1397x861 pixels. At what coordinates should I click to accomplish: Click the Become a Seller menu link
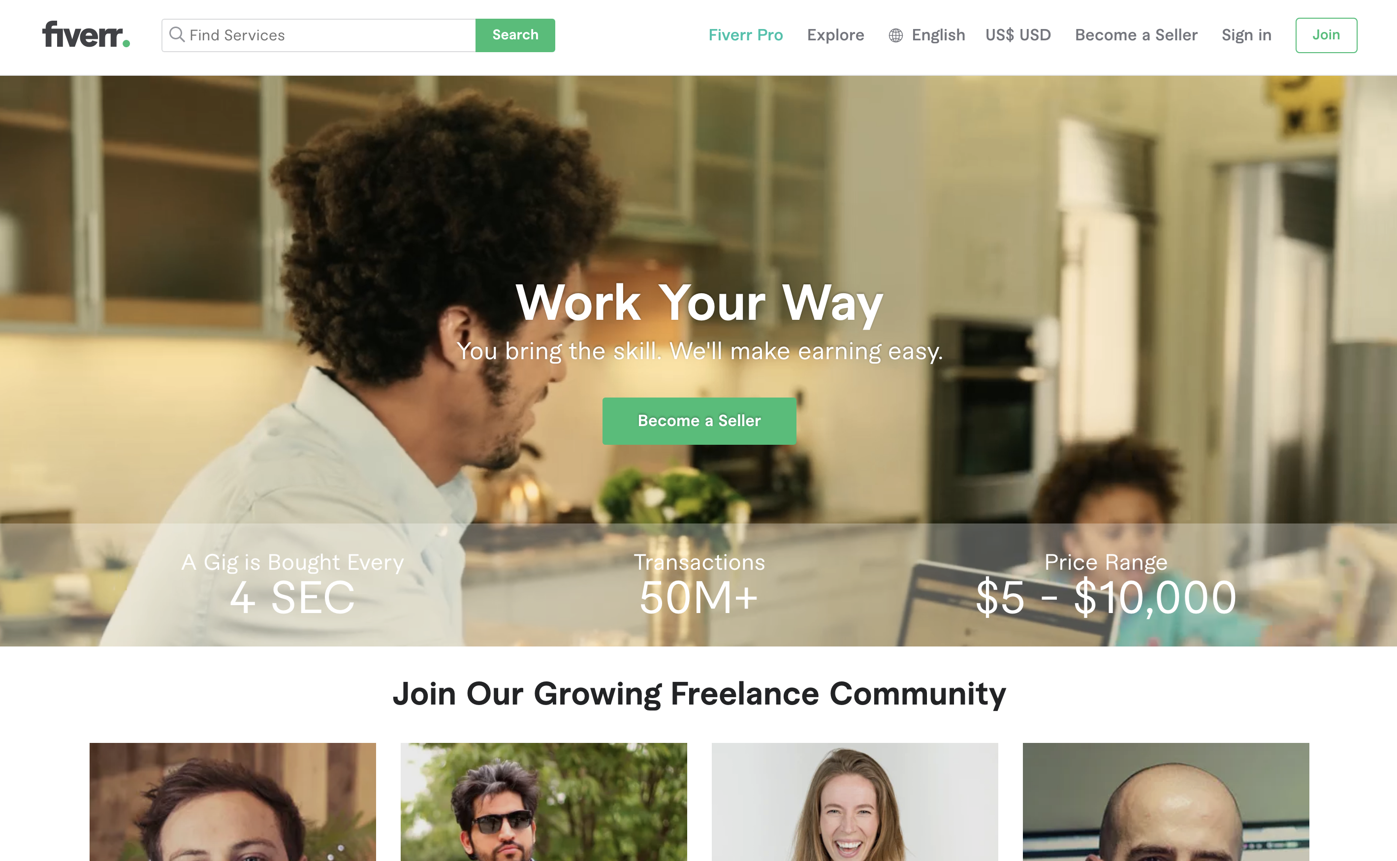click(x=1137, y=35)
